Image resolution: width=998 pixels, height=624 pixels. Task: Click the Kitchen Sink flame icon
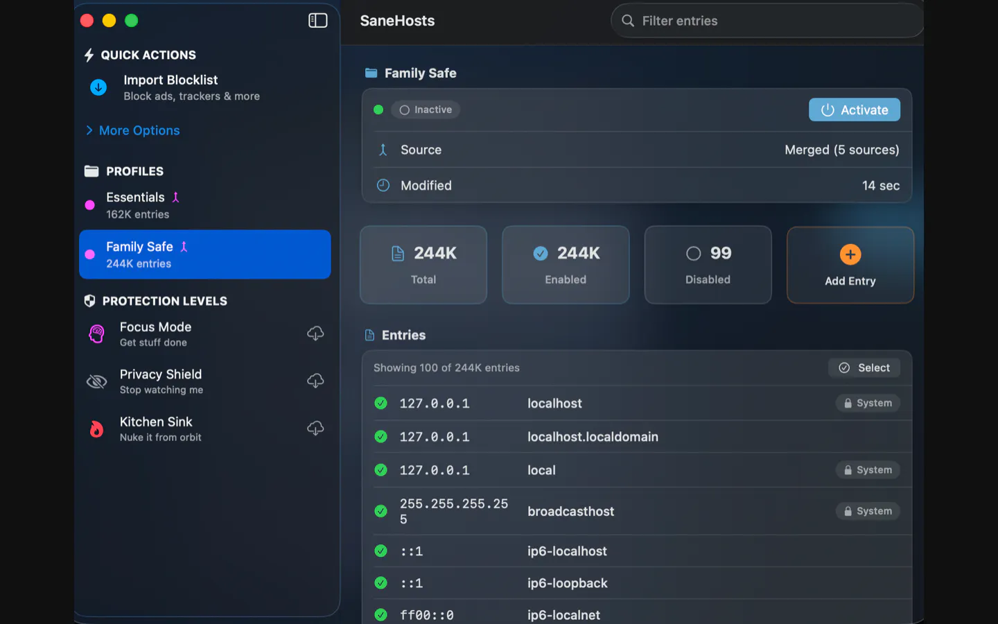point(96,429)
